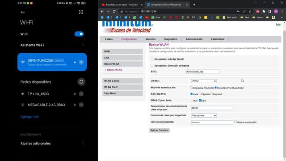This screenshot has width=286, height=161.
Task: Enable TKIP cipher checkbox
Action: pyautogui.click(x=191, y=100)
